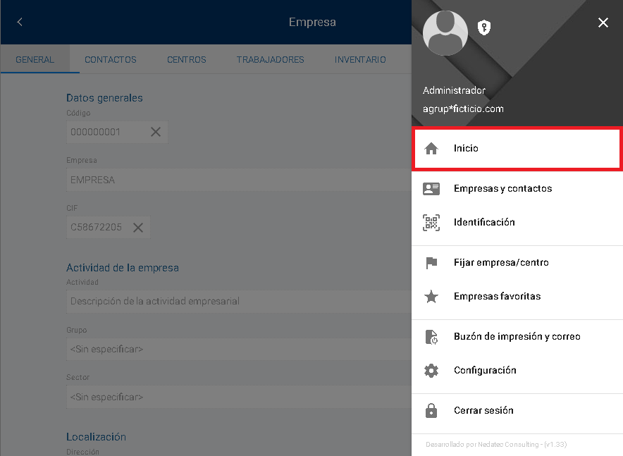Click the Empresas favoritas star icon
The image size is (623, 456).
tap(431, 297)
